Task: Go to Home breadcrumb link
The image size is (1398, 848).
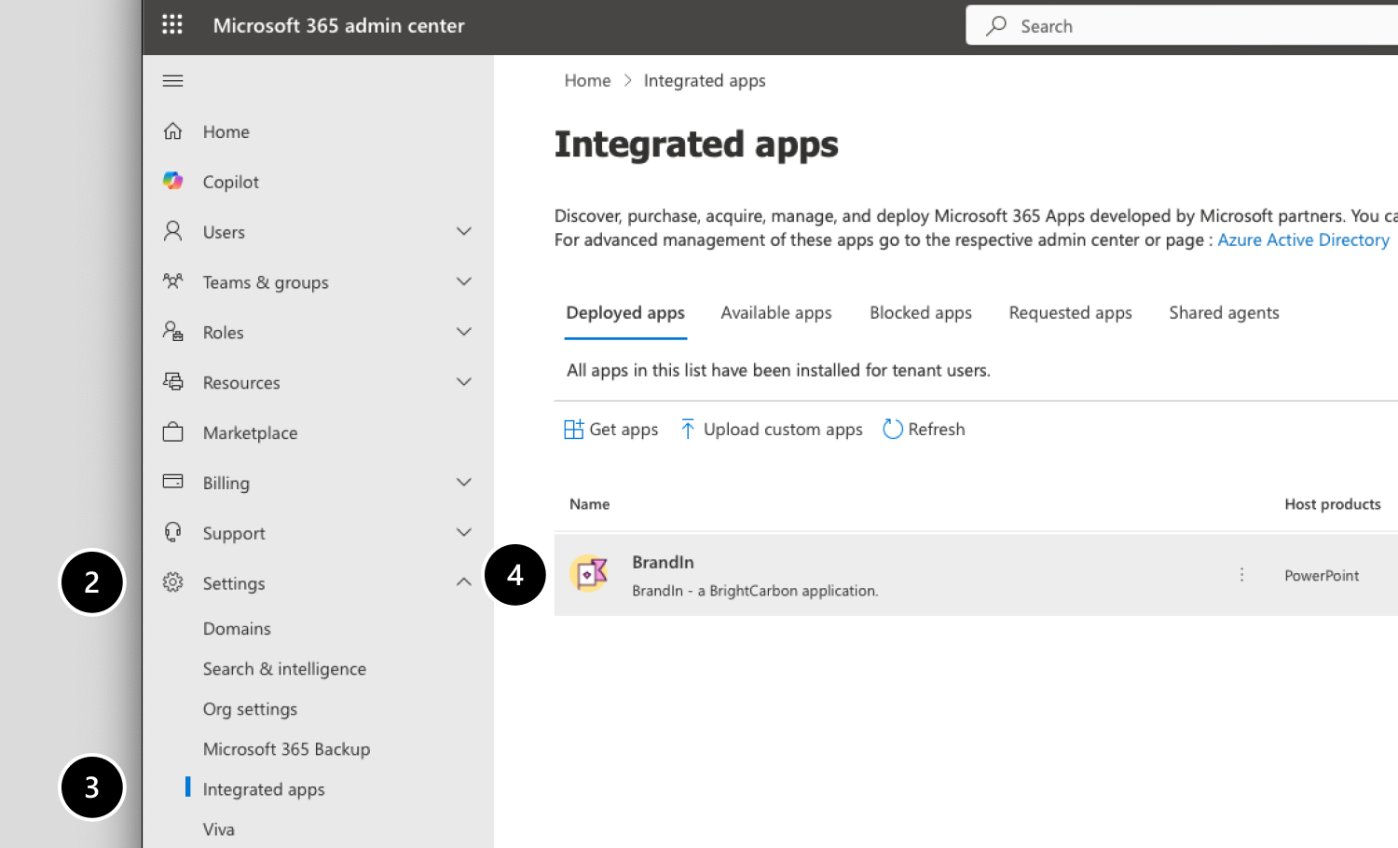Action: 587,81
